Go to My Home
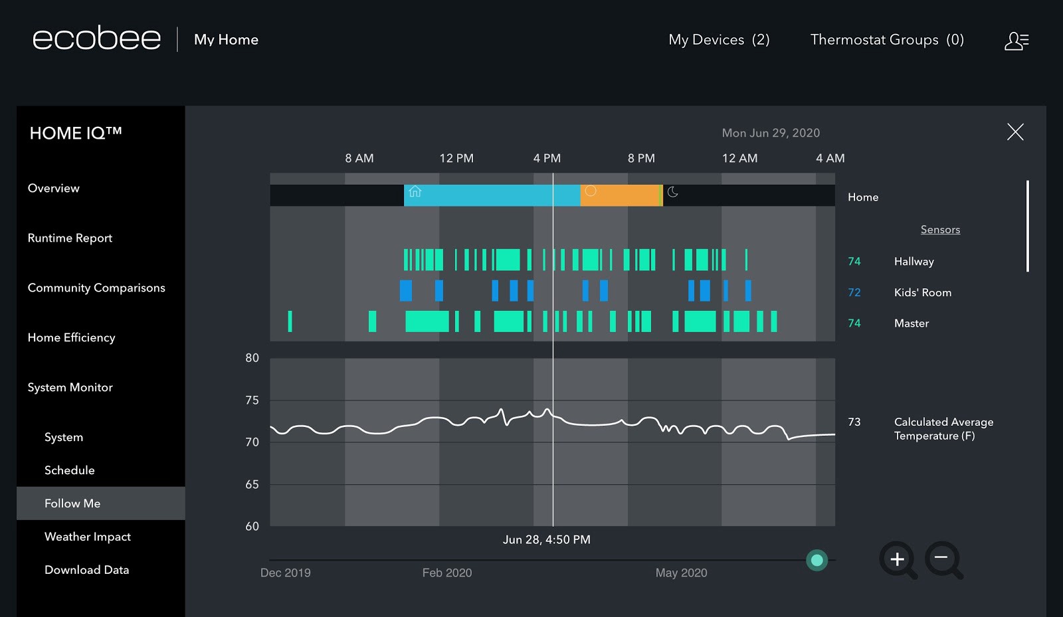Image resolution: width=1063 pixels, height=617 pixels. [x=226, y=40]
